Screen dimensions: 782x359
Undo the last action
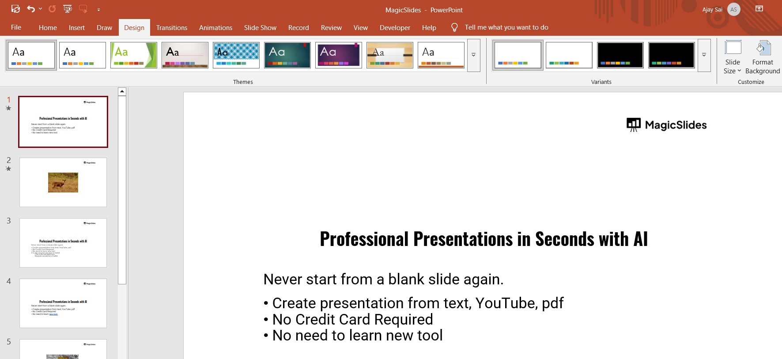30,9
